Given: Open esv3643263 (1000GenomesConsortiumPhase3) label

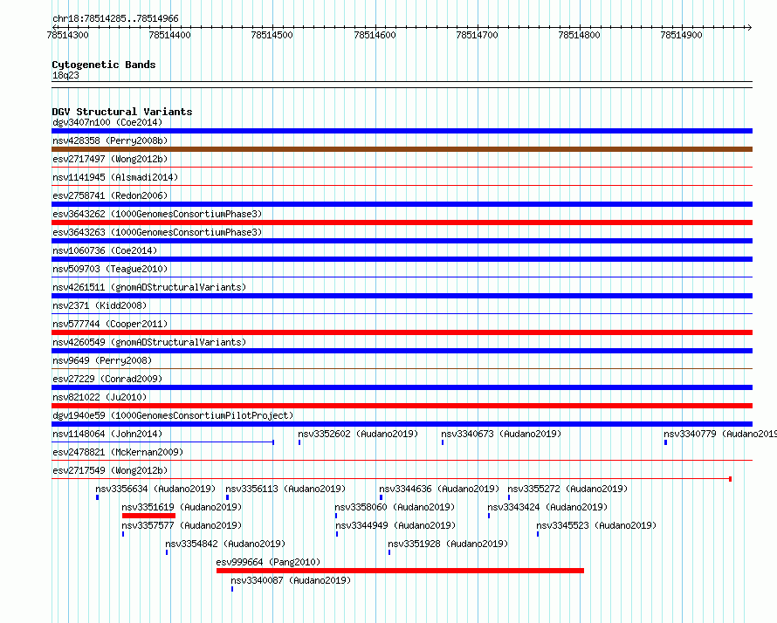Looking at the screenshot, I should pyautogui.click(x=157, y=232).
